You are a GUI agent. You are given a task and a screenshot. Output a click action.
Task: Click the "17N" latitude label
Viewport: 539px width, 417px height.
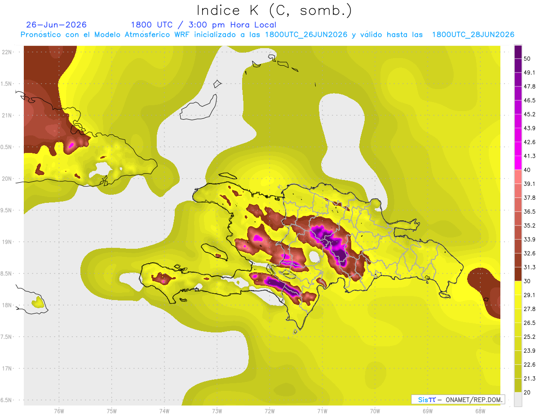(7, 368)
